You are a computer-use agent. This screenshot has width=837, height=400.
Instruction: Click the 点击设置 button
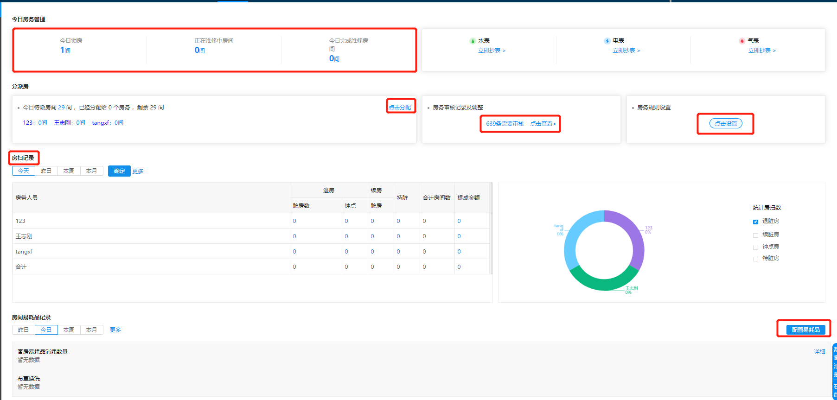726,124
